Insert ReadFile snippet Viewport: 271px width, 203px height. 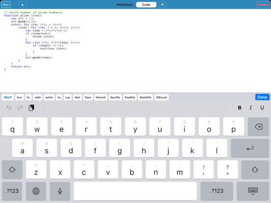130,98
